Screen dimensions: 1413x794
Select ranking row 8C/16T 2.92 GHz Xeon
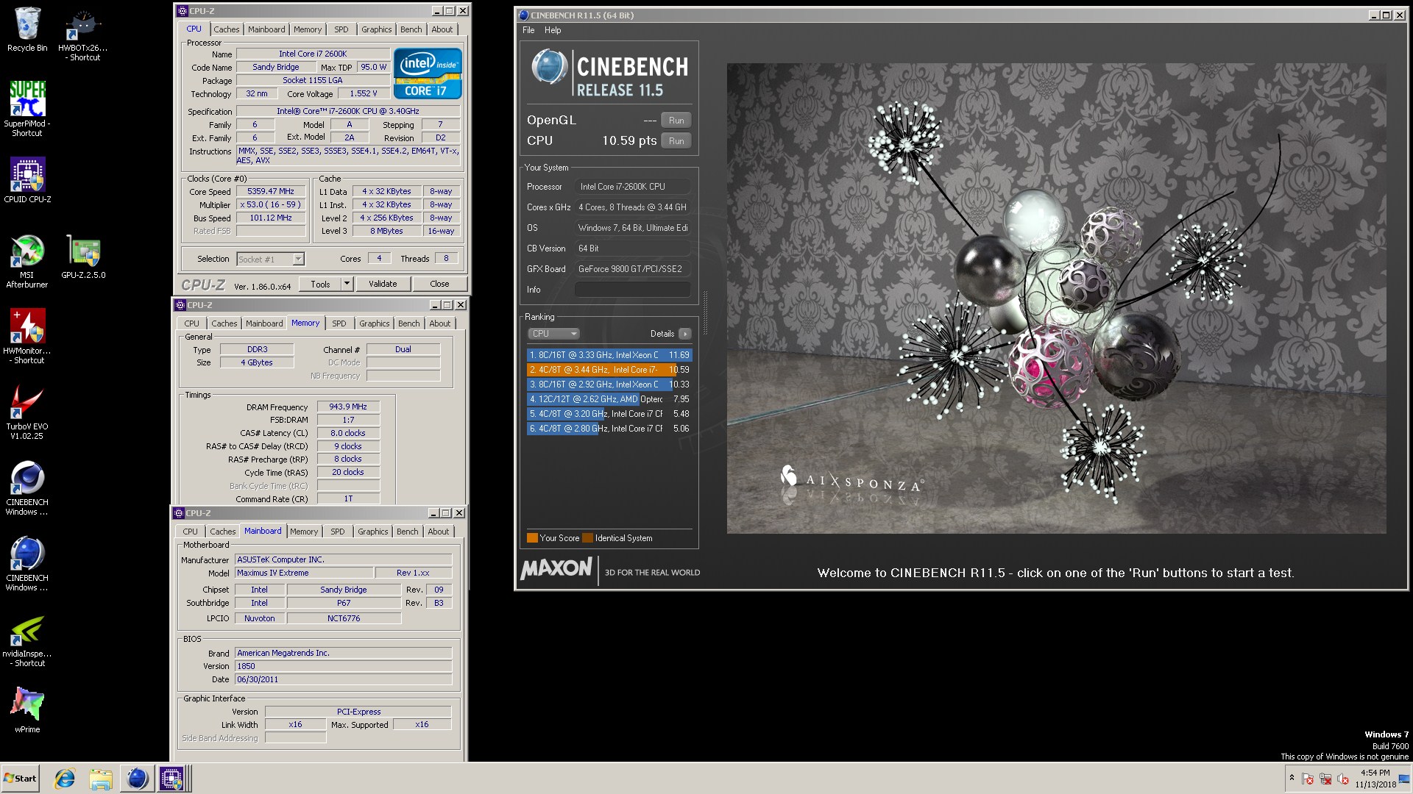(x=609, y=385)
